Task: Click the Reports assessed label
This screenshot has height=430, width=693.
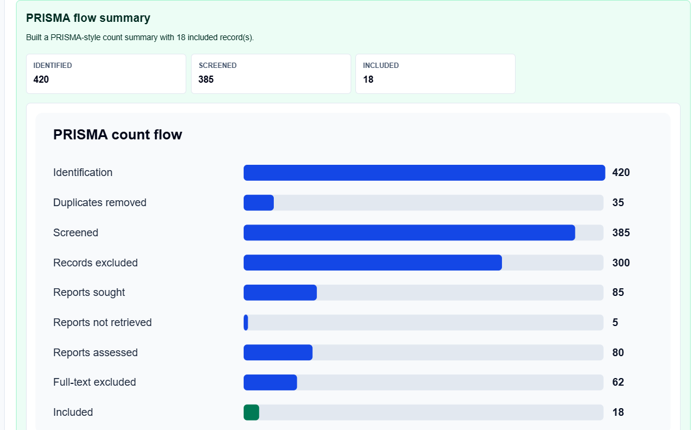Action: [x=95, y=353]
